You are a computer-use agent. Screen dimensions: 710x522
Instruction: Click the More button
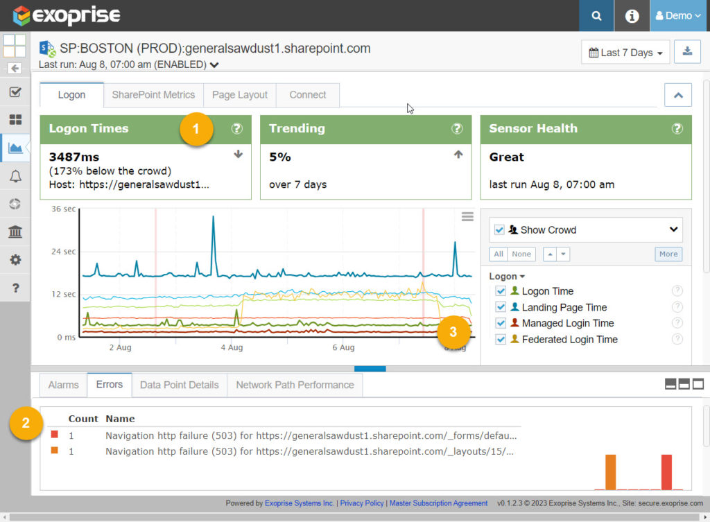click(668, 254)
